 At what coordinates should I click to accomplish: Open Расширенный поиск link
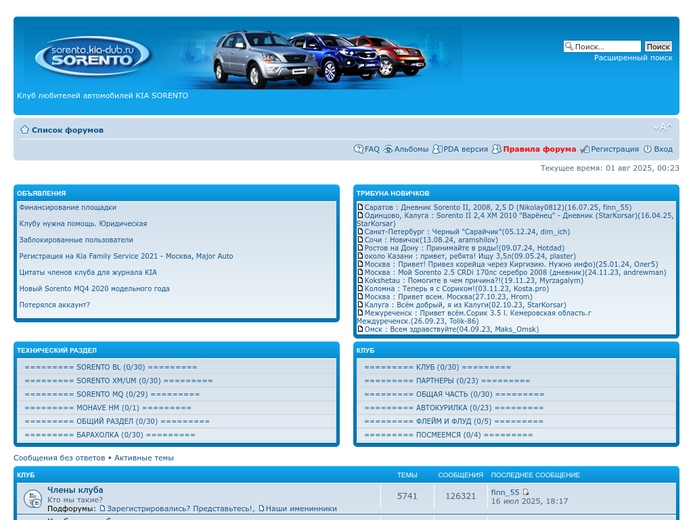[x=633, y=58]
